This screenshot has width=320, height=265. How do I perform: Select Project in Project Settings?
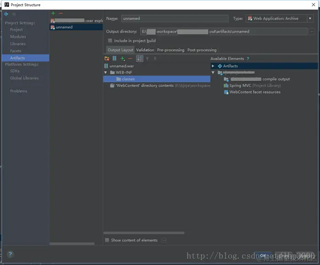point(17,30)
